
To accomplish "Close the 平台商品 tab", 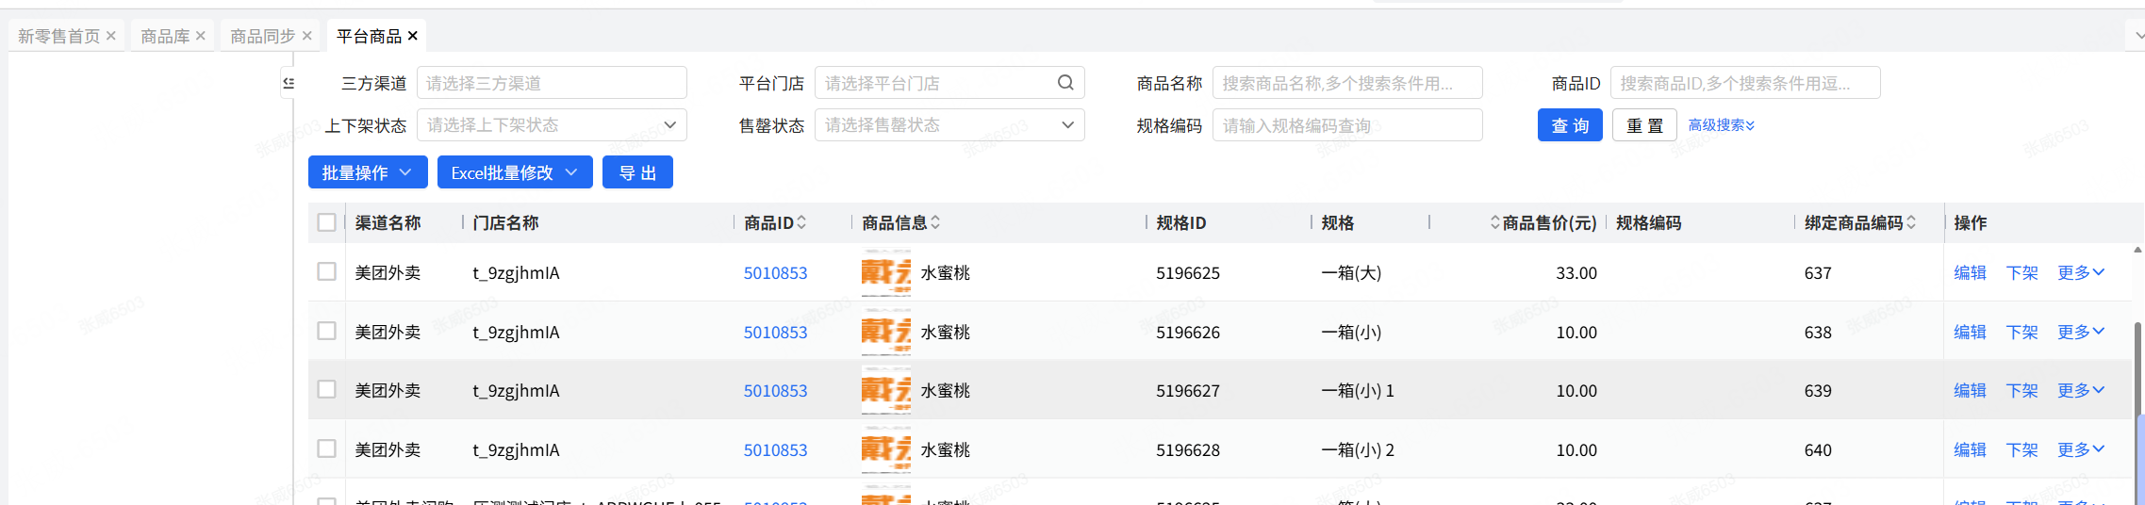I will tap(413, 36).
